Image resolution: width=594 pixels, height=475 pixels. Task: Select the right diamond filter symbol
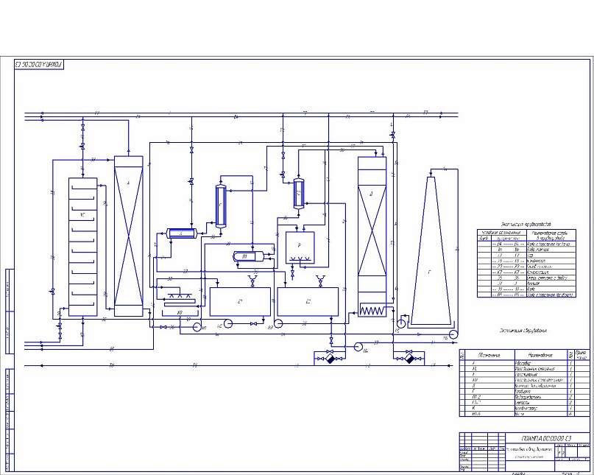click(409, 358)
